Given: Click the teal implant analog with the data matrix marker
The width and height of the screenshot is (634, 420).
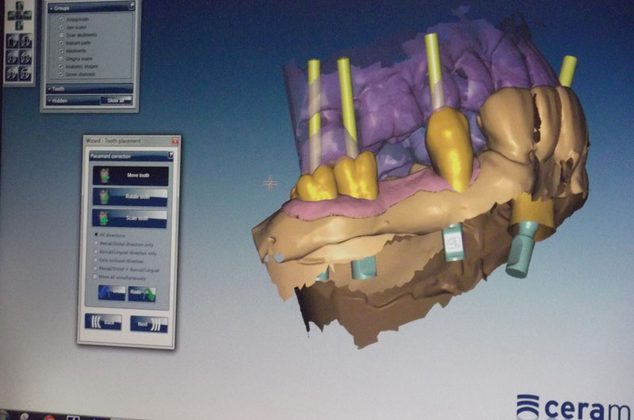Looking at the screenshot, I should (x=453, y=243).
